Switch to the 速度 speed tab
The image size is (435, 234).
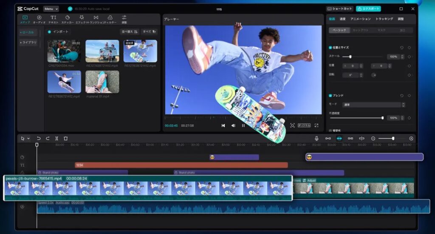pos(342,19)
